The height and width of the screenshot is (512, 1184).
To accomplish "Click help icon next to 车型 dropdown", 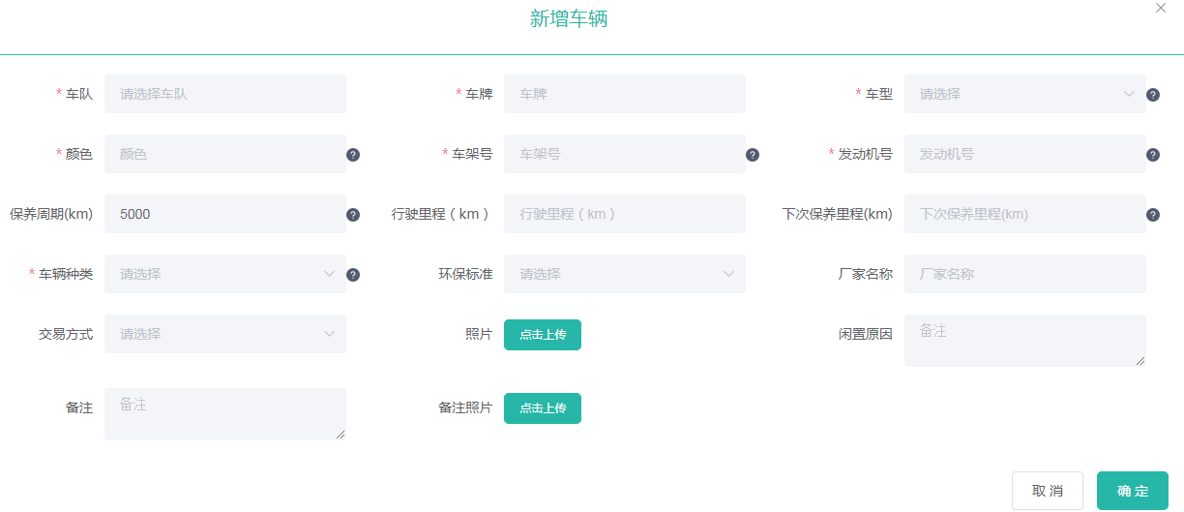I will click(x=1153, y=95).
